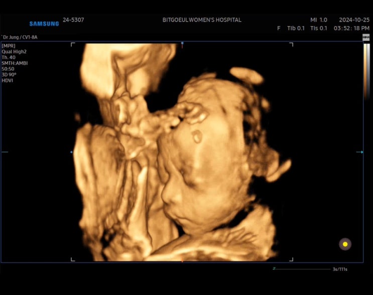Click the 'F' indicator beside TIb

(x=279, y=28)
